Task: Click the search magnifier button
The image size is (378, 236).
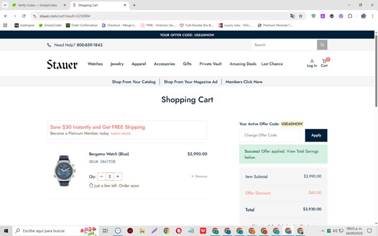Action: 322,45
